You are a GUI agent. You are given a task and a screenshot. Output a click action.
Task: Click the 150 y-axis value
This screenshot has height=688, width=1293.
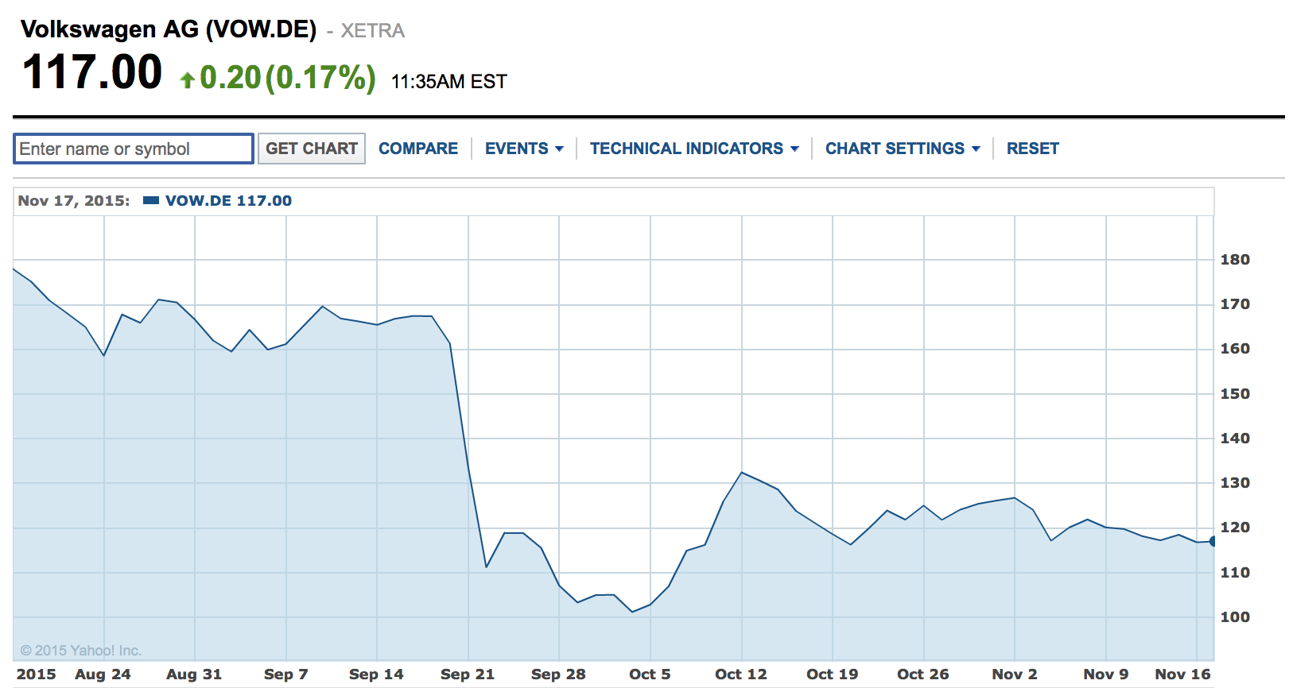pyautogui.click(x=1235, y=394)
